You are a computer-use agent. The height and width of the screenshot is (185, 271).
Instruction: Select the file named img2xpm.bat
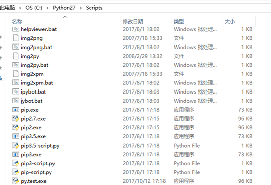tap(37, 83)
